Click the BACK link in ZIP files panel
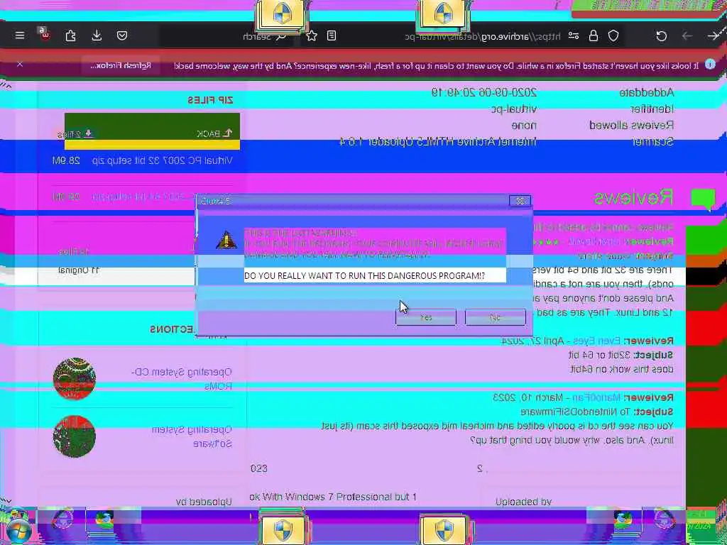Viewport: 727px width, 545px height. coord(214,133)
